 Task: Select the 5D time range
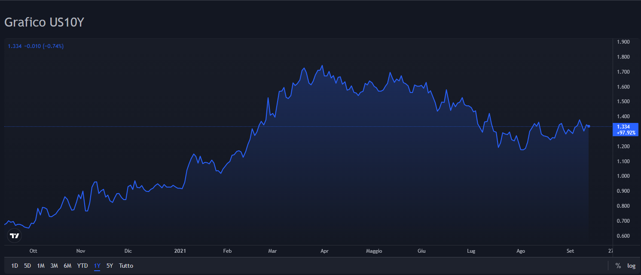tap(27, 266)
